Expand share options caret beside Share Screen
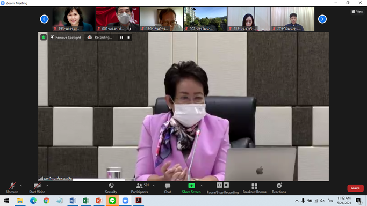Image resolution: width=367 pixels, height=206 pixels. 202,186
